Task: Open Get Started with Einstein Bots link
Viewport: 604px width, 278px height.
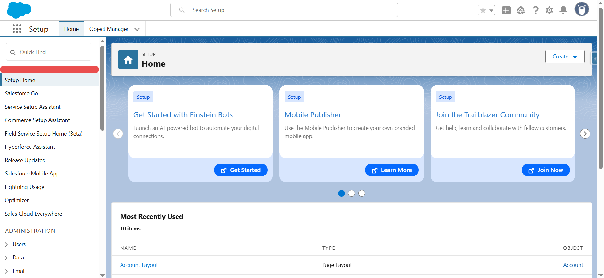Action: point(183,115)
